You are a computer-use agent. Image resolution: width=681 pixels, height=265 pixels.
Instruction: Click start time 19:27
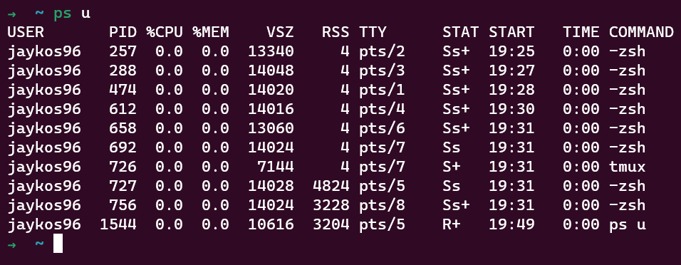coord(511,71)
